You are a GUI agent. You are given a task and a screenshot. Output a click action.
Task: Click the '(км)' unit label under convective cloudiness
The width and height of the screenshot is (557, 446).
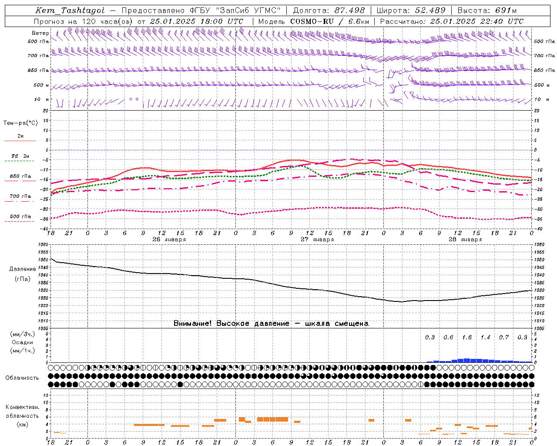[22, 424]
